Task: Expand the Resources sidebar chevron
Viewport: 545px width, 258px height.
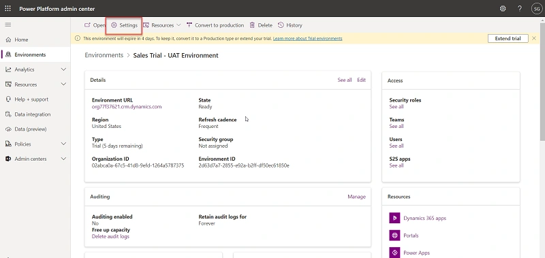Action: pyautogui.click(x=63, y=84)
